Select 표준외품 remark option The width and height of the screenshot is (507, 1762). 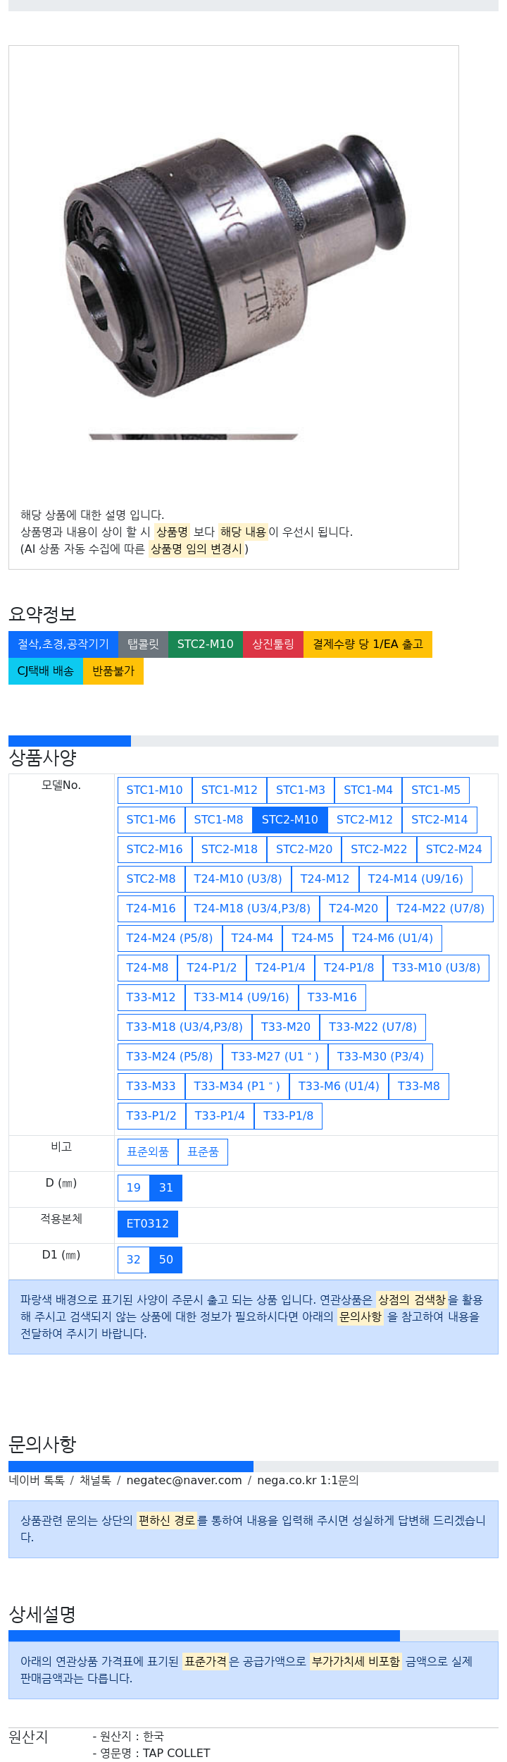pyautogui.click(x=147, y=1152)
